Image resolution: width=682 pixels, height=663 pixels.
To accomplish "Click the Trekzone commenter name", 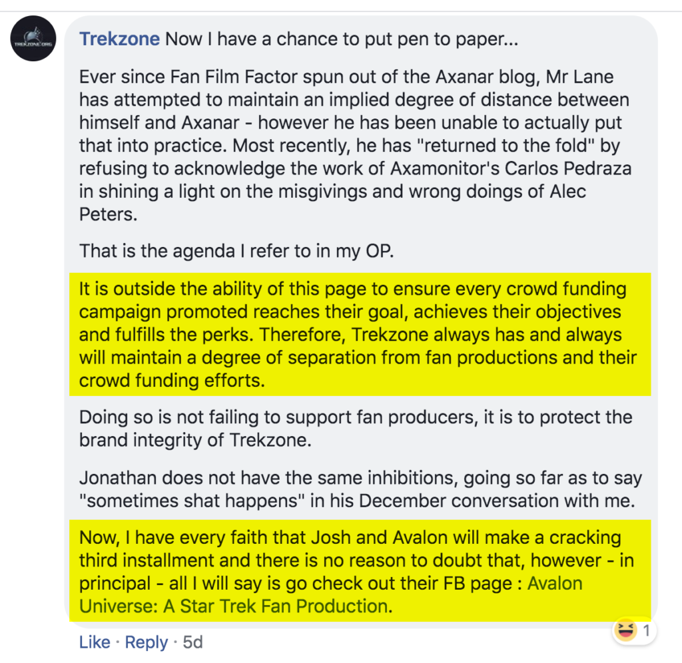I will (x=119, y=39).
